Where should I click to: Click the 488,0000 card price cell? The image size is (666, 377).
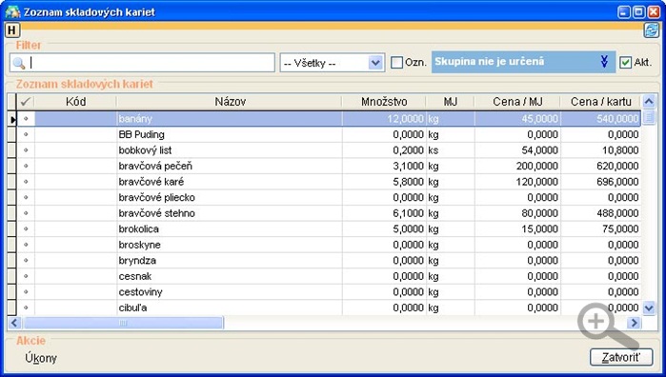pos(600,212)
